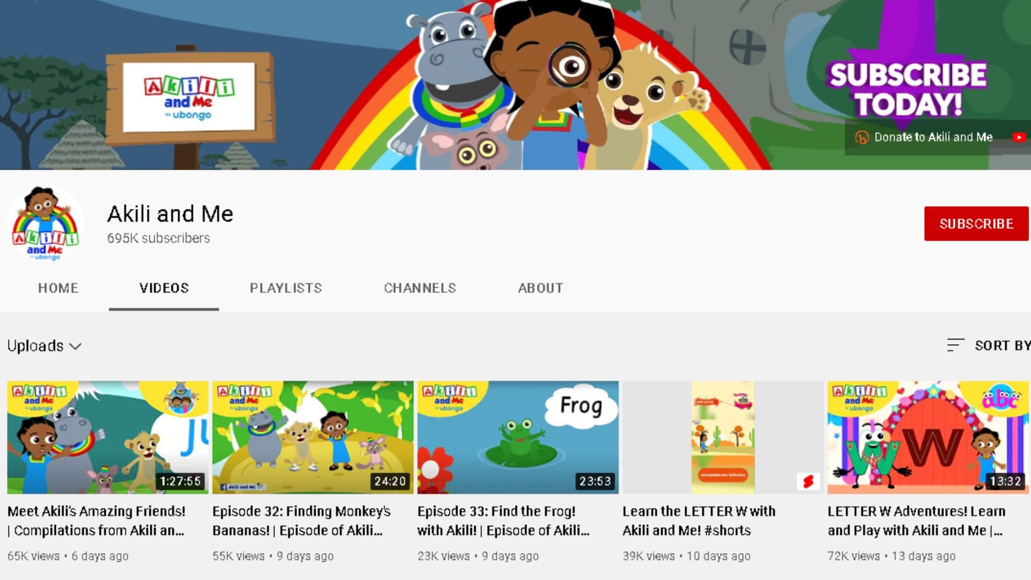Image resolution: width=1031 pixels, height=580 pixels.
Task: Click the 1:27:55 duration badge
Action: tap(180, 481)
